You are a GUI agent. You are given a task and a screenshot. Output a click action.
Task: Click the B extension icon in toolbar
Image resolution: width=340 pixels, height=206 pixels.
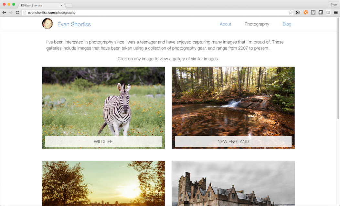328,13
